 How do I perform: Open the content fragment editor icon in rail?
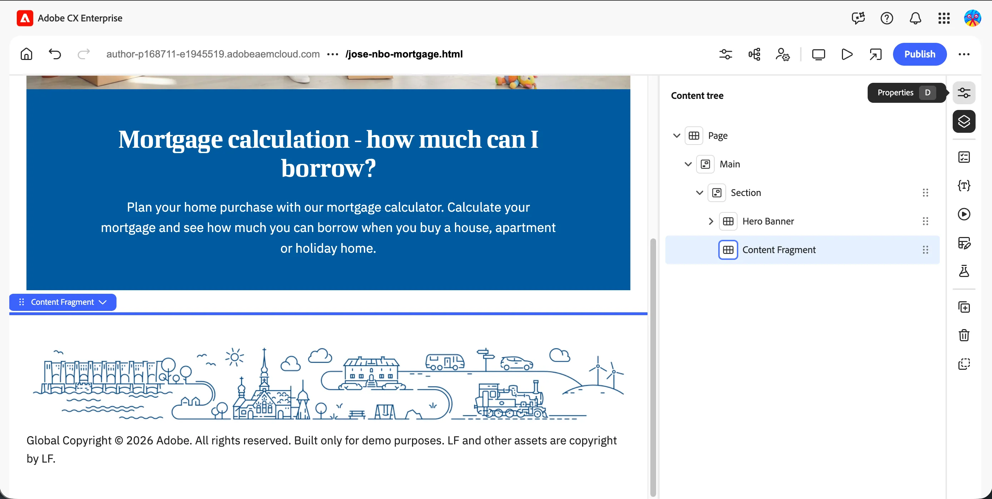(x=964, y=243)
